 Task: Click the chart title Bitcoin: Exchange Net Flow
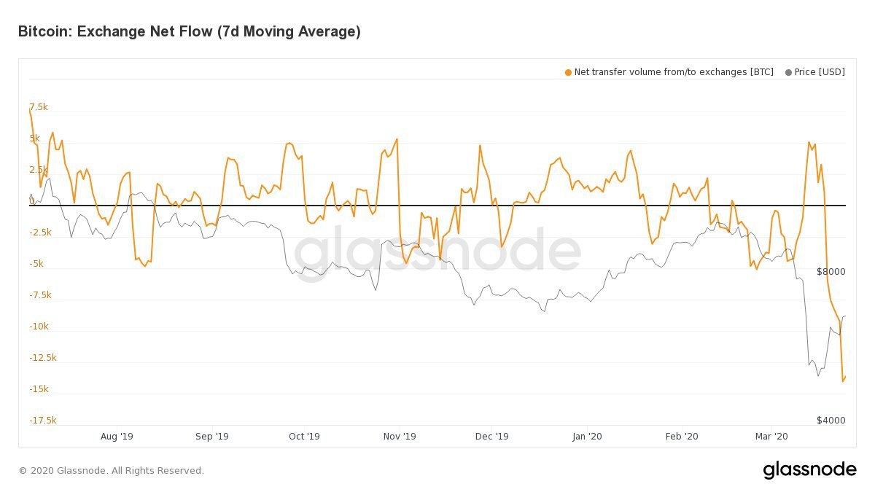pyautogui.click(x=189, y=31)
